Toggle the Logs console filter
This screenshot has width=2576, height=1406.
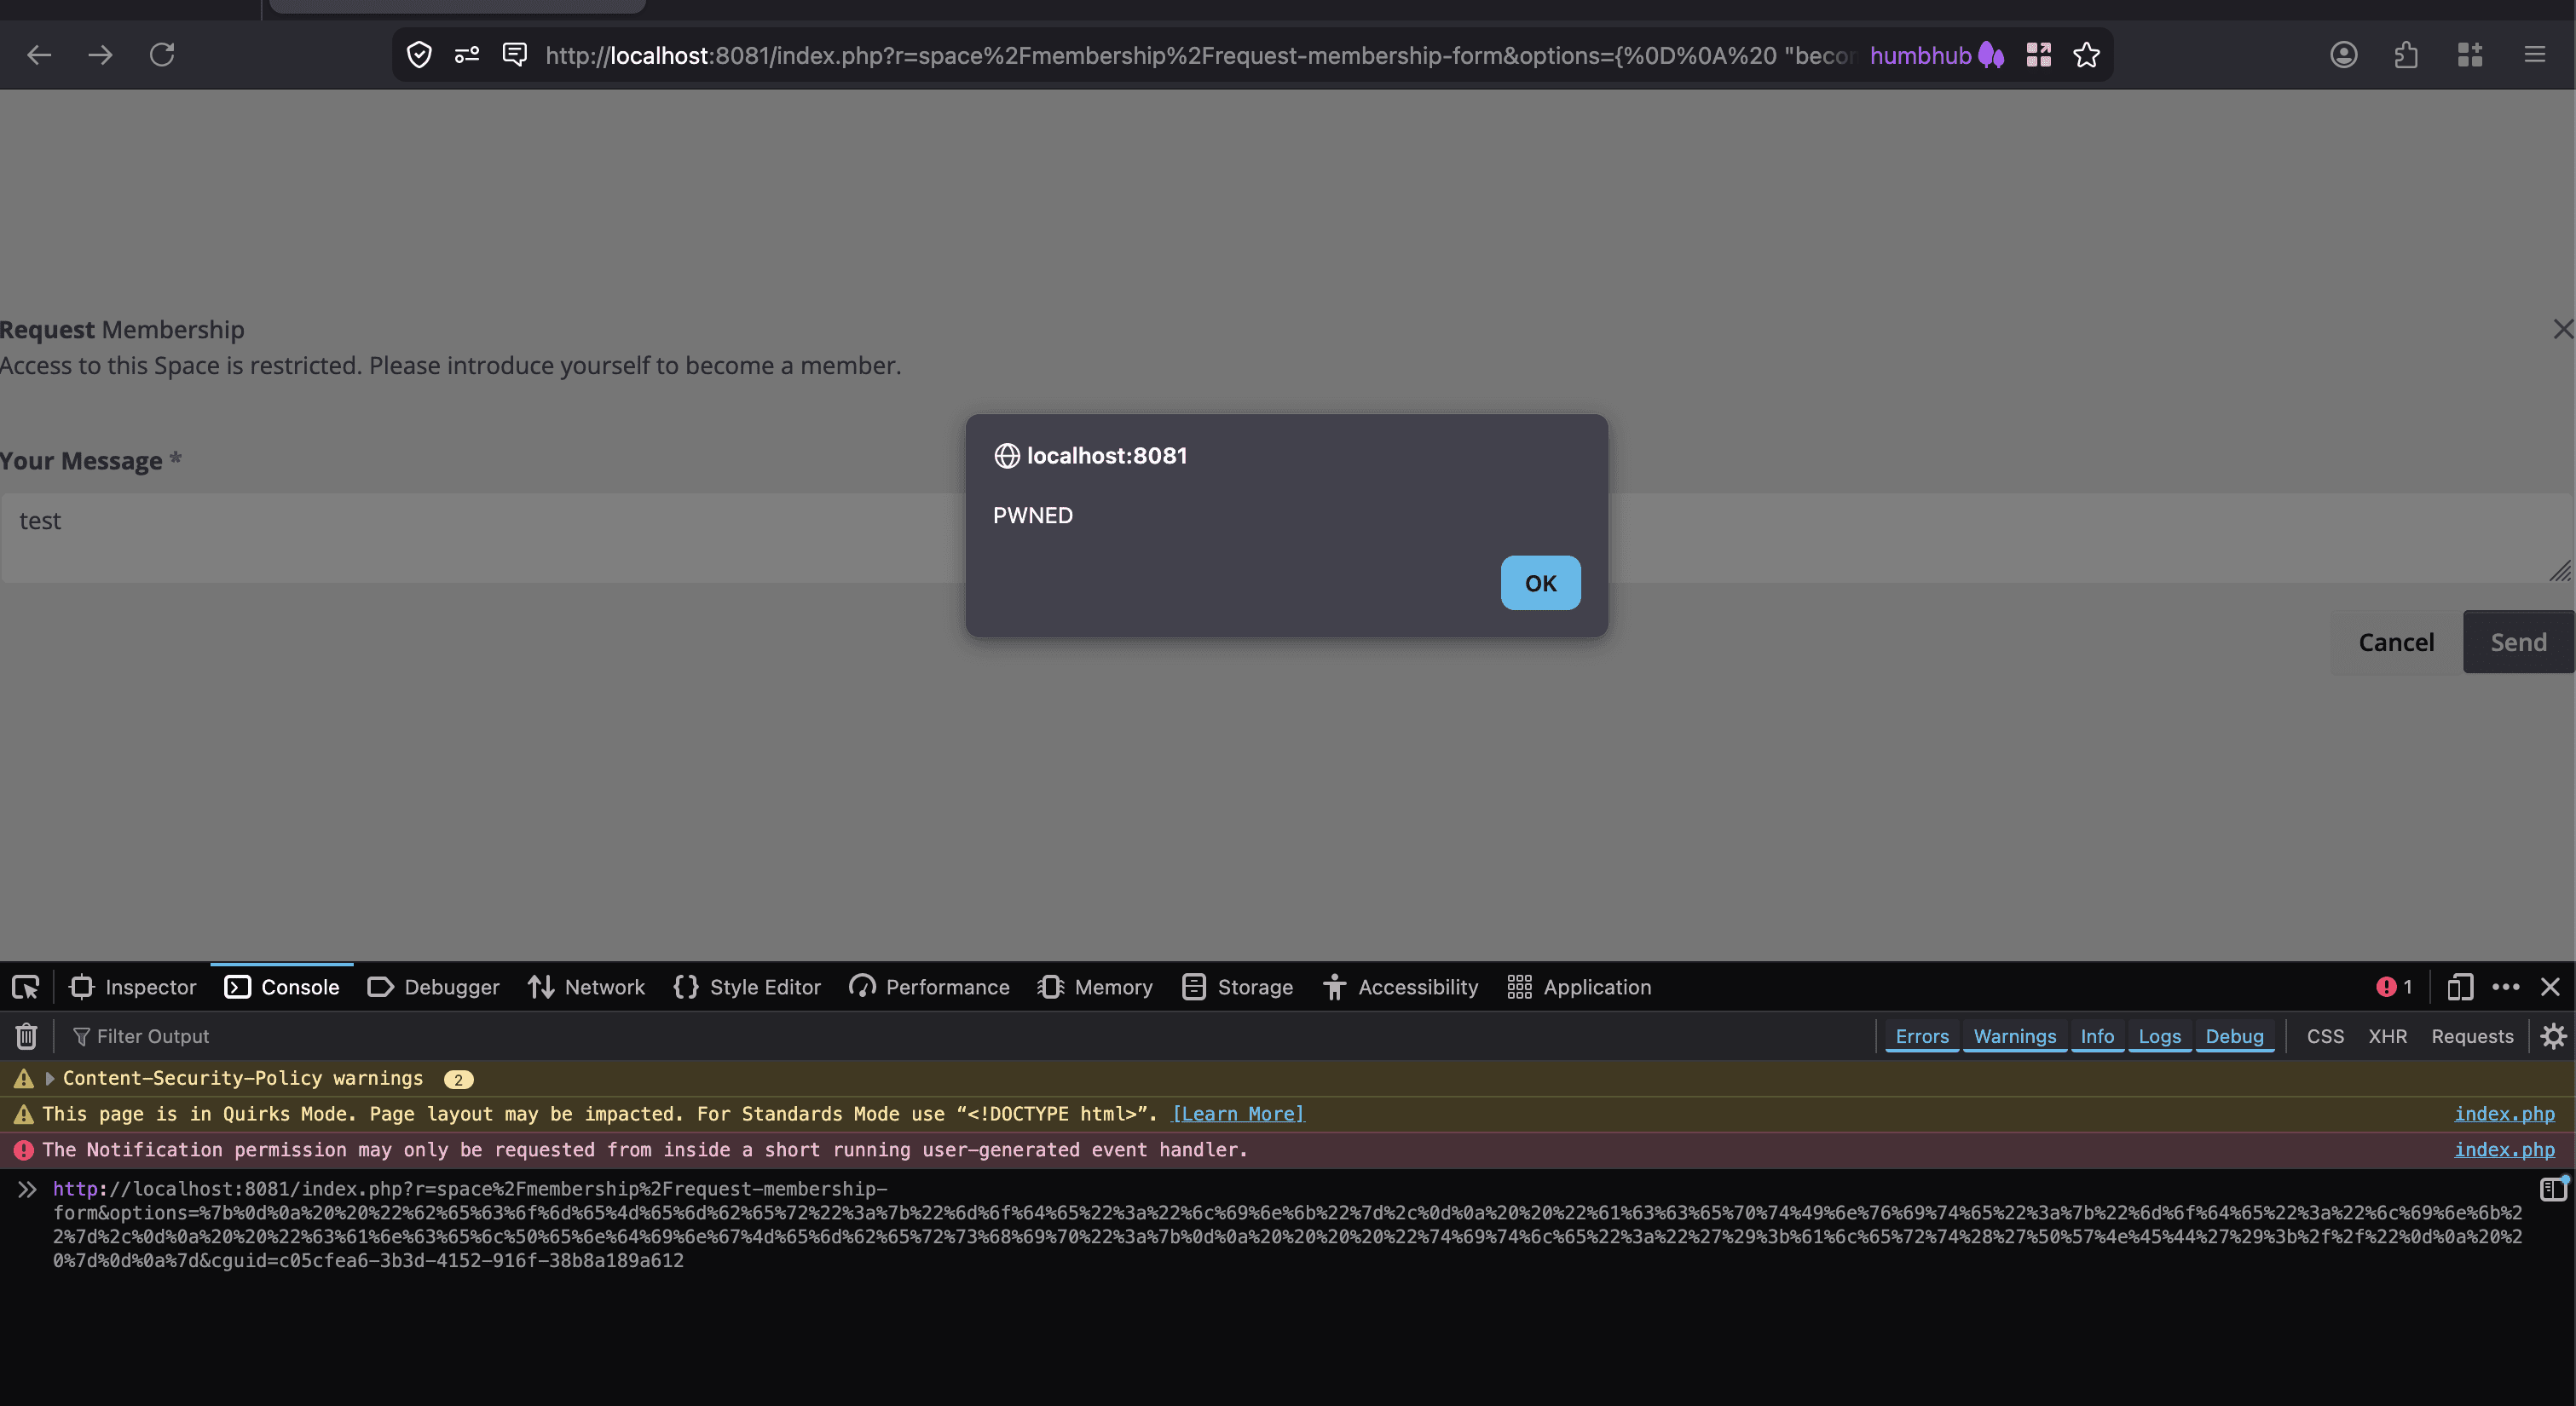(x=2159, y=1036)
